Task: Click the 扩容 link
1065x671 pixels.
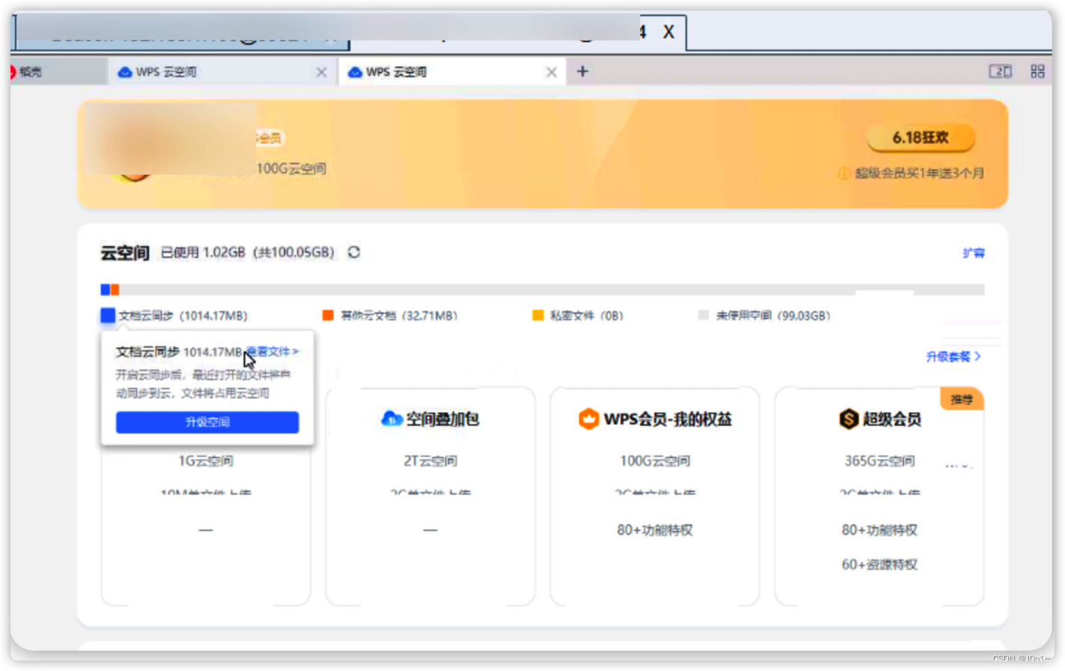Action: coord(974,253)
